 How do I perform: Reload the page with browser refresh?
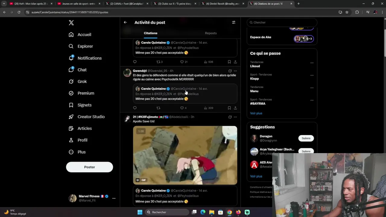(19, 12)
